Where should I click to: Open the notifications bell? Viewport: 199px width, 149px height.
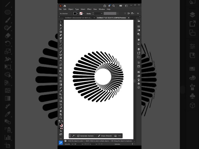click(109, 6)
